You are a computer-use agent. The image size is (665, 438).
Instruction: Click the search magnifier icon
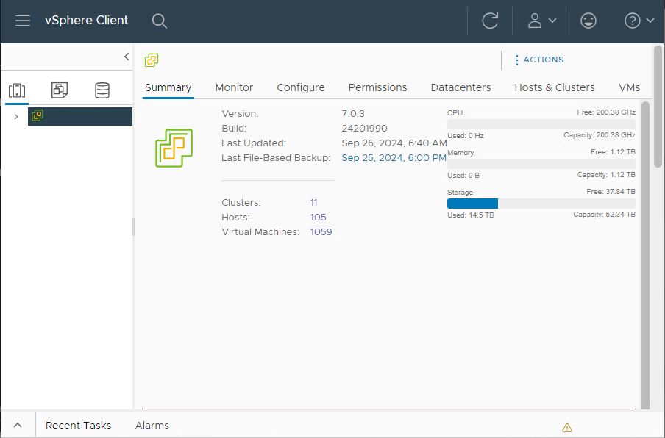coord(160,21)
